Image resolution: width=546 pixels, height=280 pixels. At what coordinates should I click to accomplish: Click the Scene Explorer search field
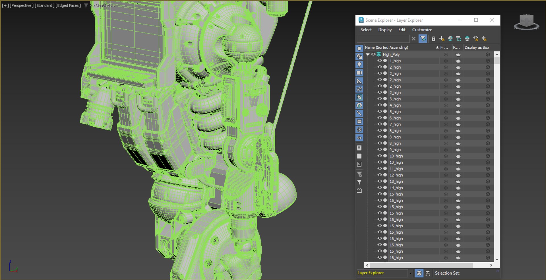[383, 38]
